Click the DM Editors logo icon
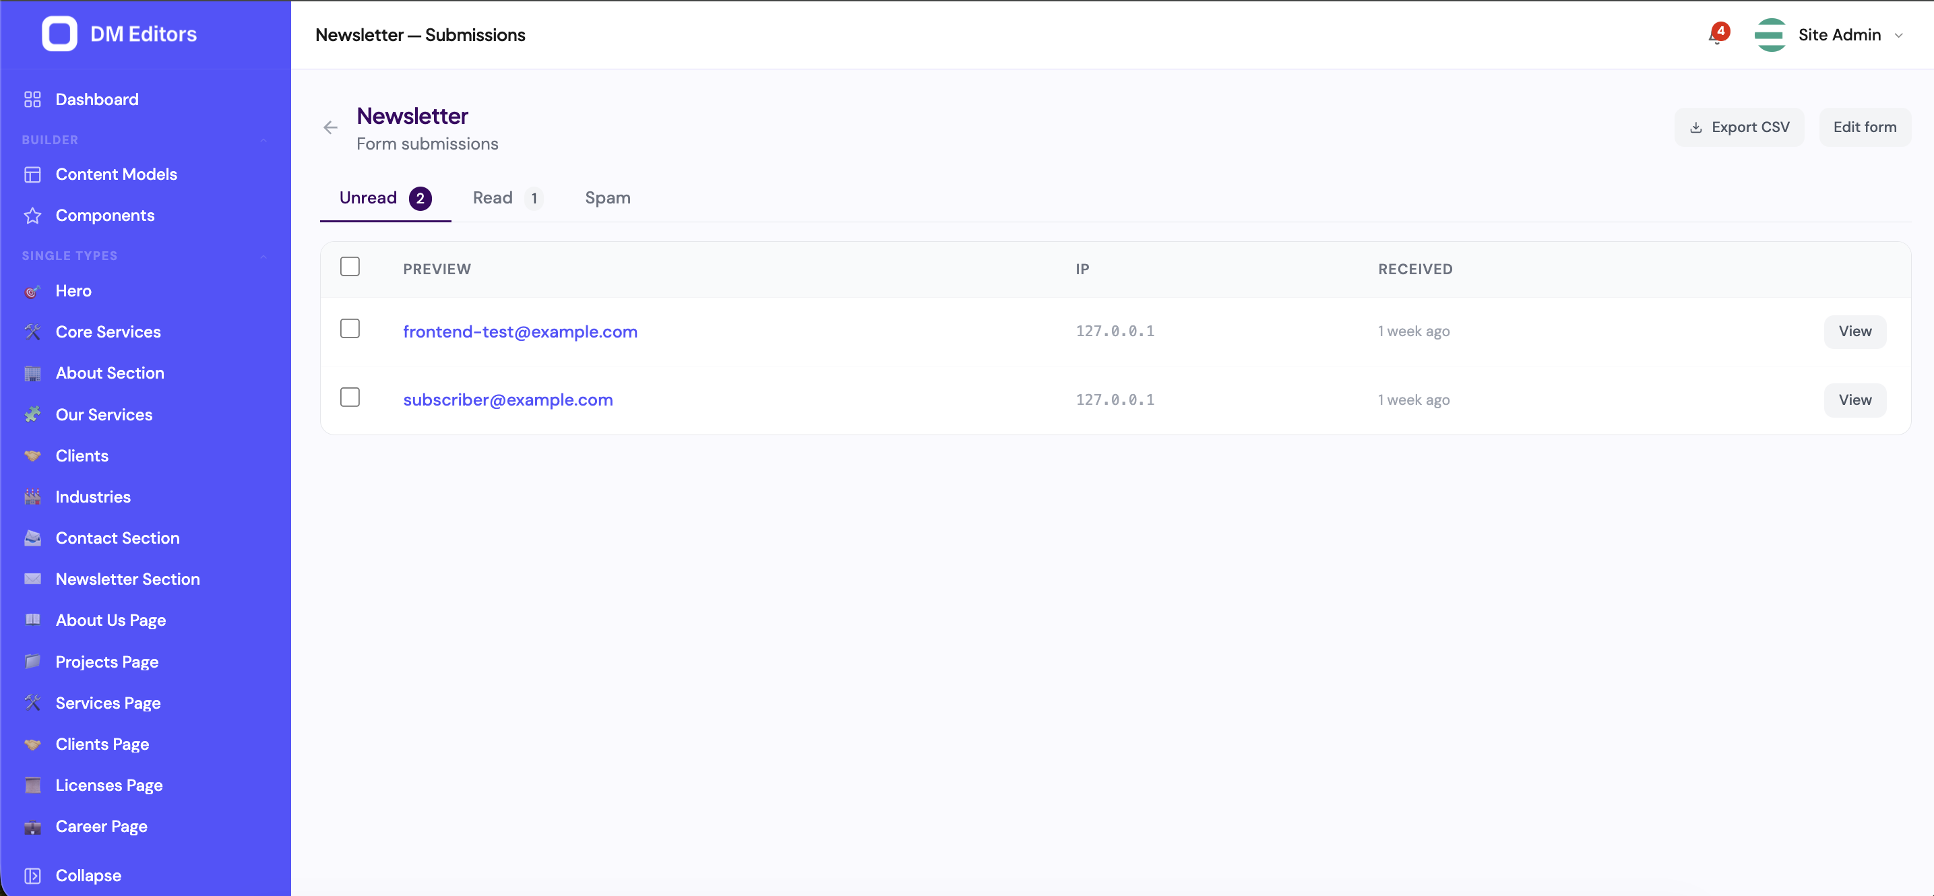This screenshot has height=896, width=1934. [59, 34]
